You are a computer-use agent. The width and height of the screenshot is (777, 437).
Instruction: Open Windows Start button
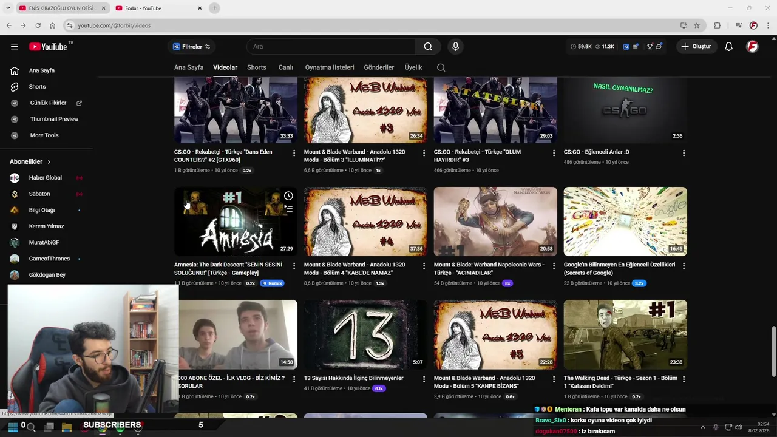click(13, 427)
